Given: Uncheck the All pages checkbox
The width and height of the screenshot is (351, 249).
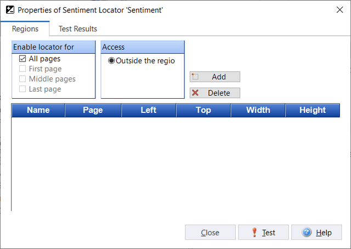Looking at the screenshot, I should (22, 59).
